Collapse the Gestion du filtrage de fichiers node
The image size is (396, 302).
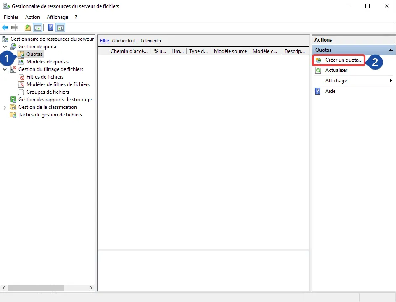tap(5, 69)
